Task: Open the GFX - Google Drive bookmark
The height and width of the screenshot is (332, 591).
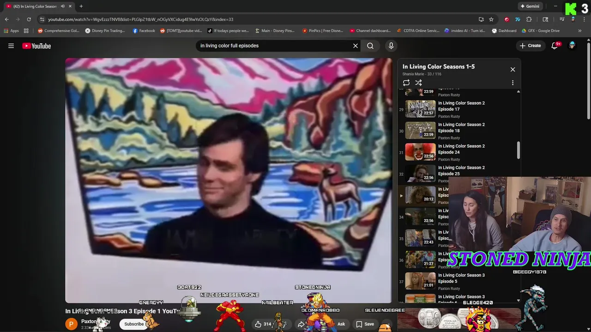Action: click(x=541, y=31)
